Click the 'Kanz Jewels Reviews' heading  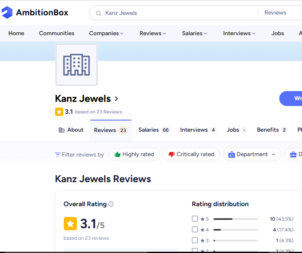point(103,179)
